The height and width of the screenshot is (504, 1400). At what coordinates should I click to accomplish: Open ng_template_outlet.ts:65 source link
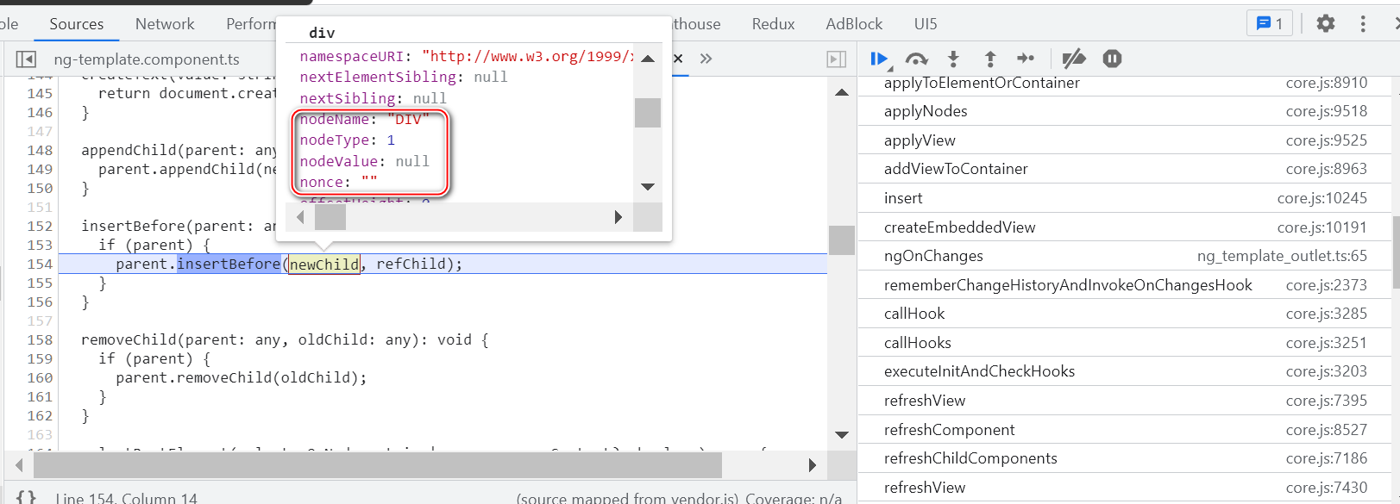[1282, 256]
